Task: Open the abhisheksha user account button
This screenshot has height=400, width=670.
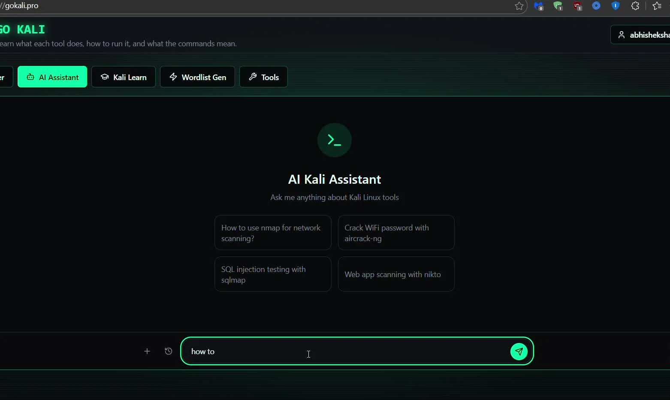Action: pos(640,35)
